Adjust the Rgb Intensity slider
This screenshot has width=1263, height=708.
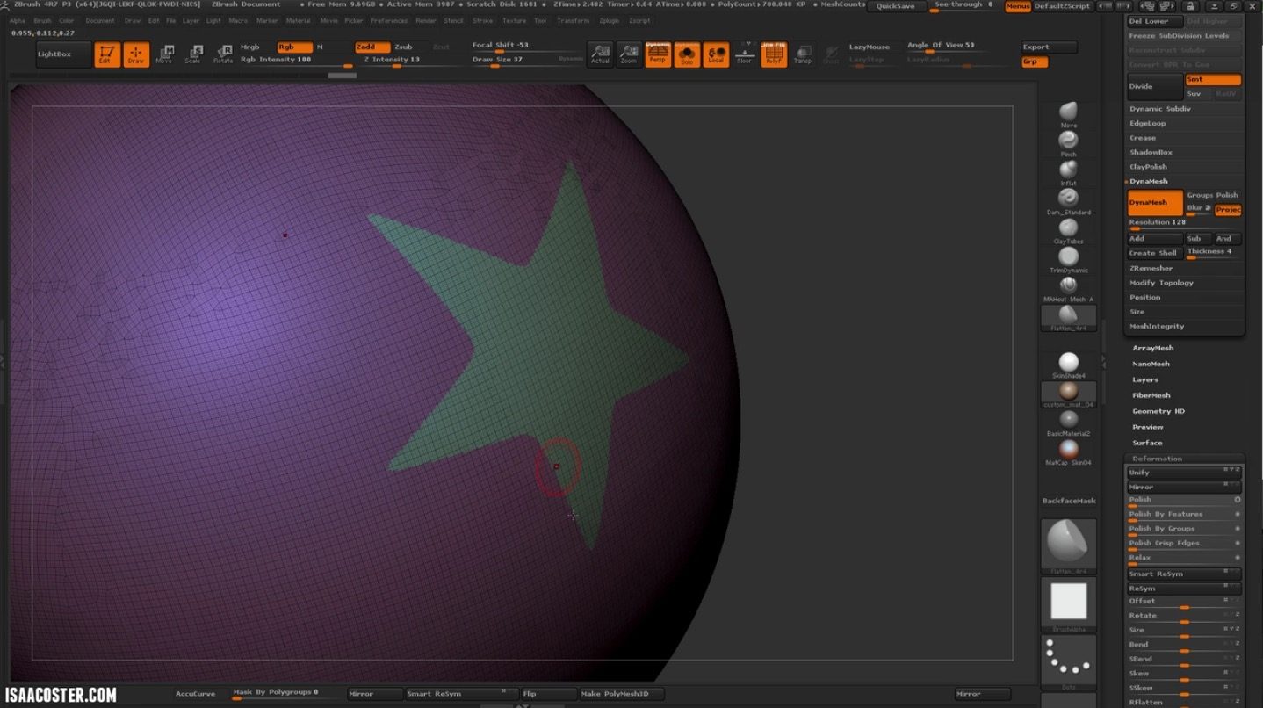296,61
